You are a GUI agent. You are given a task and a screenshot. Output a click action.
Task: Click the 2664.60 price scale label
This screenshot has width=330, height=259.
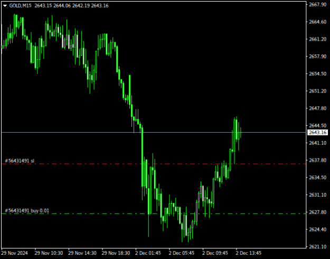click(x=317, y=22)
